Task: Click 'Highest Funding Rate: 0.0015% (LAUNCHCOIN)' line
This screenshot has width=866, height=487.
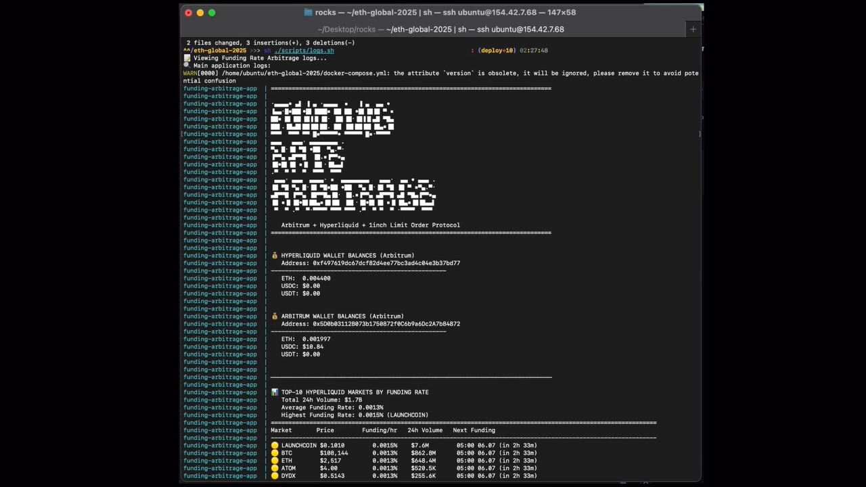Action: 355,415
